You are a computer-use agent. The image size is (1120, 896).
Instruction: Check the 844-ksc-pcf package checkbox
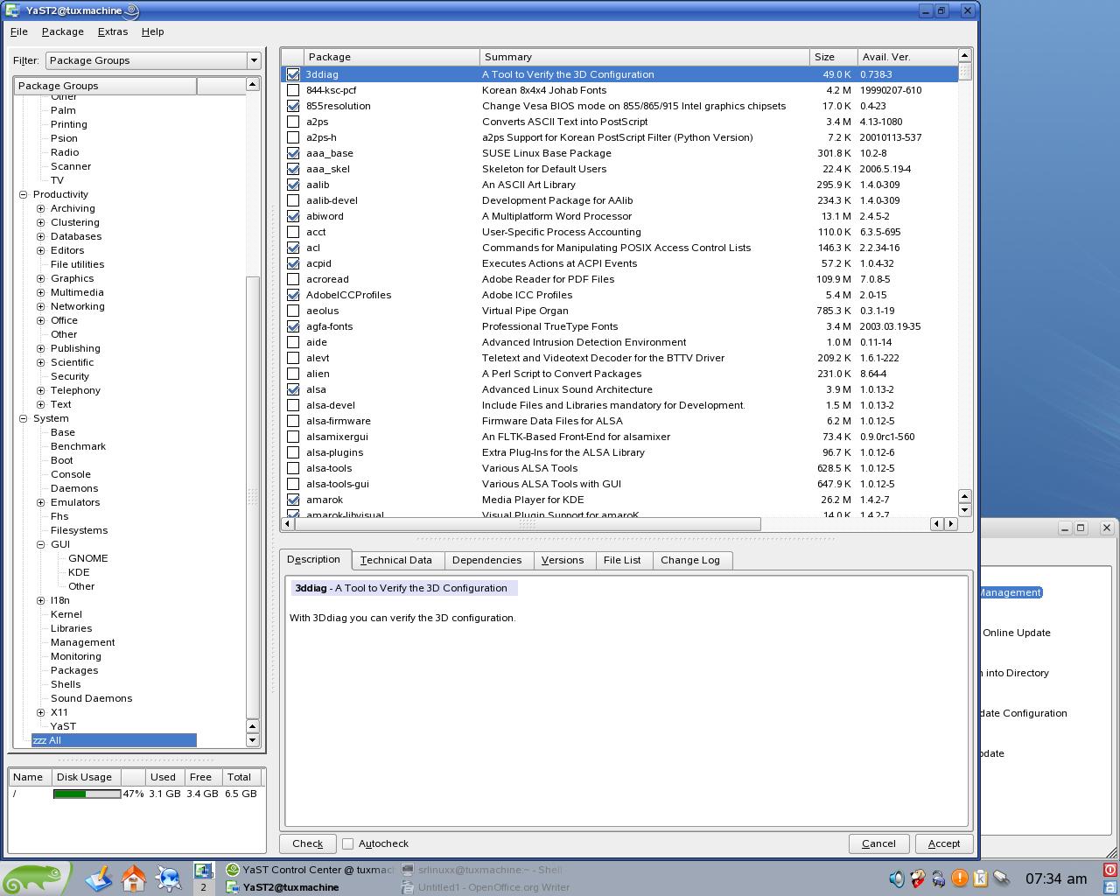293,90
